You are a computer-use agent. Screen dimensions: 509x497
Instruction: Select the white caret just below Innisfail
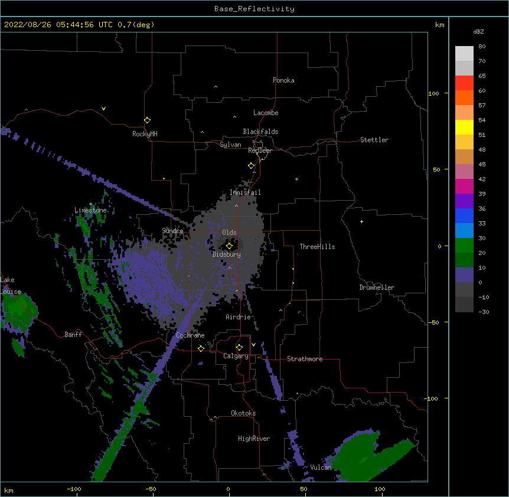pyautogui.click(x=236, y=205)
